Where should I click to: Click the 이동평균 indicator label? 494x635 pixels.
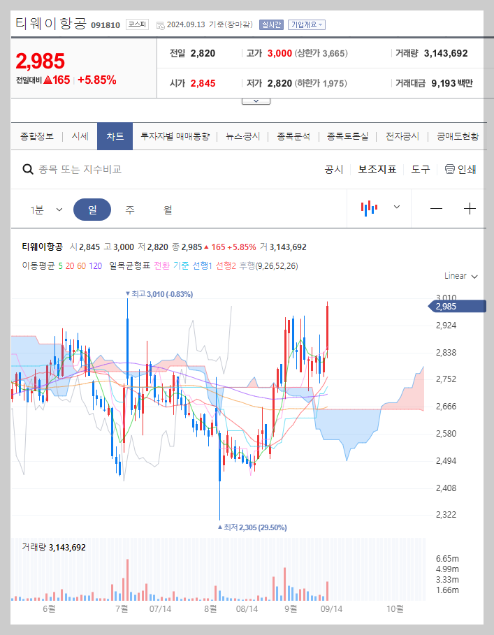click(x=38, y=265)
